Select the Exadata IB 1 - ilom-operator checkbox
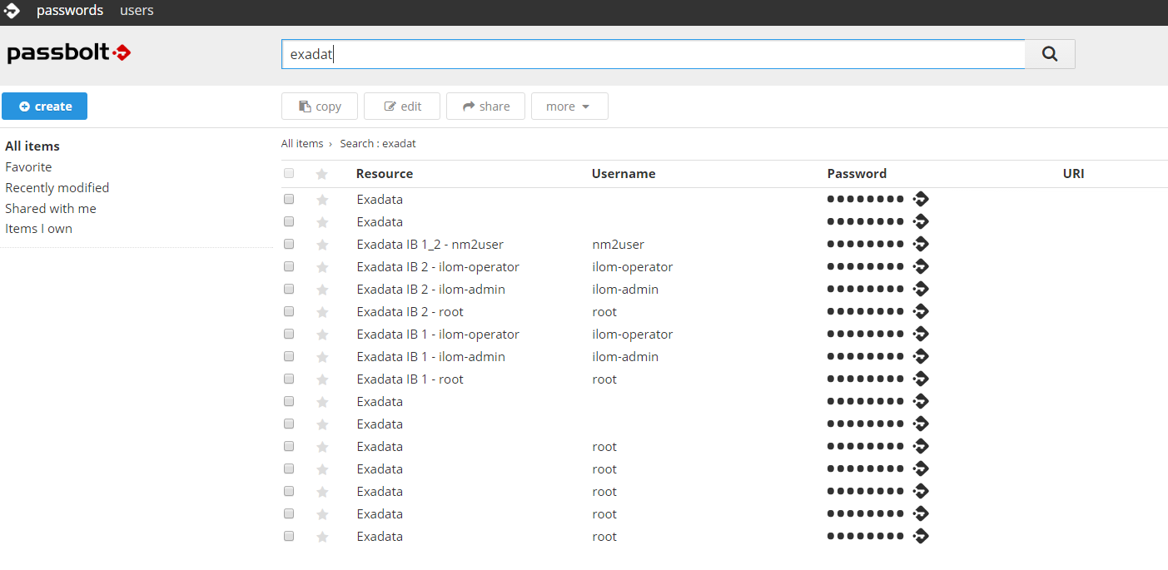This screenshot has width=1168, height=570. [289, 334]
